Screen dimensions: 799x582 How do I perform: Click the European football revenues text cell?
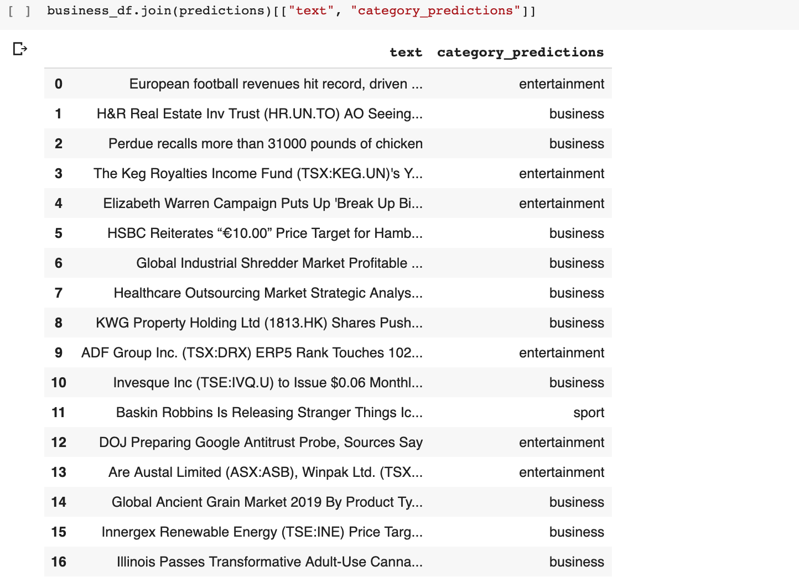[276, 84]
